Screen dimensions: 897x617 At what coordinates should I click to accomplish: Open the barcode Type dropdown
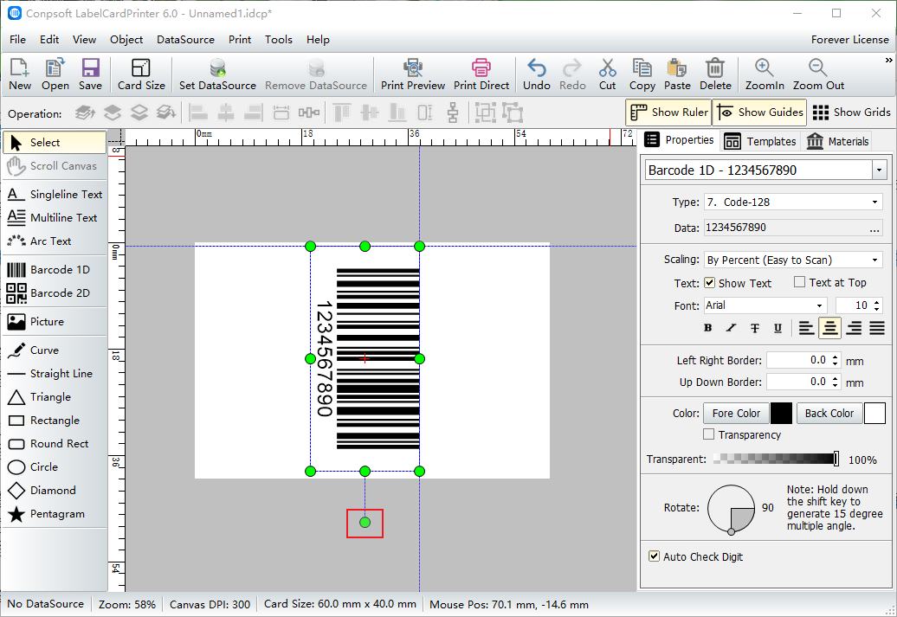[x=874, y=202]
